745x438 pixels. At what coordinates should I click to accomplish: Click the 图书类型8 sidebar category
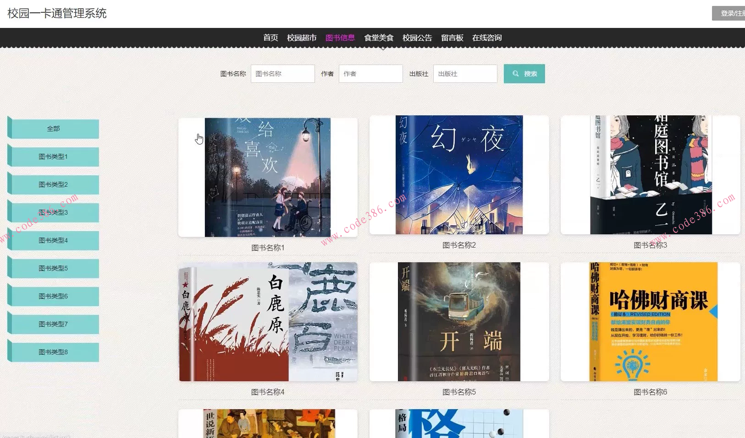tap(52, 351)
